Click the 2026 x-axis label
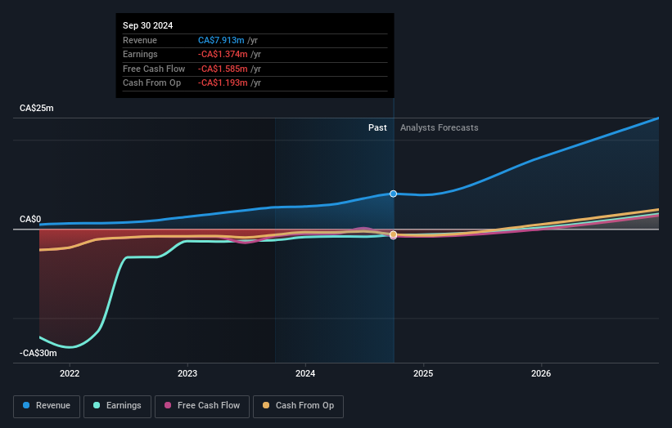The height and width of the screenshot is (428, 672). pos(541,373)
